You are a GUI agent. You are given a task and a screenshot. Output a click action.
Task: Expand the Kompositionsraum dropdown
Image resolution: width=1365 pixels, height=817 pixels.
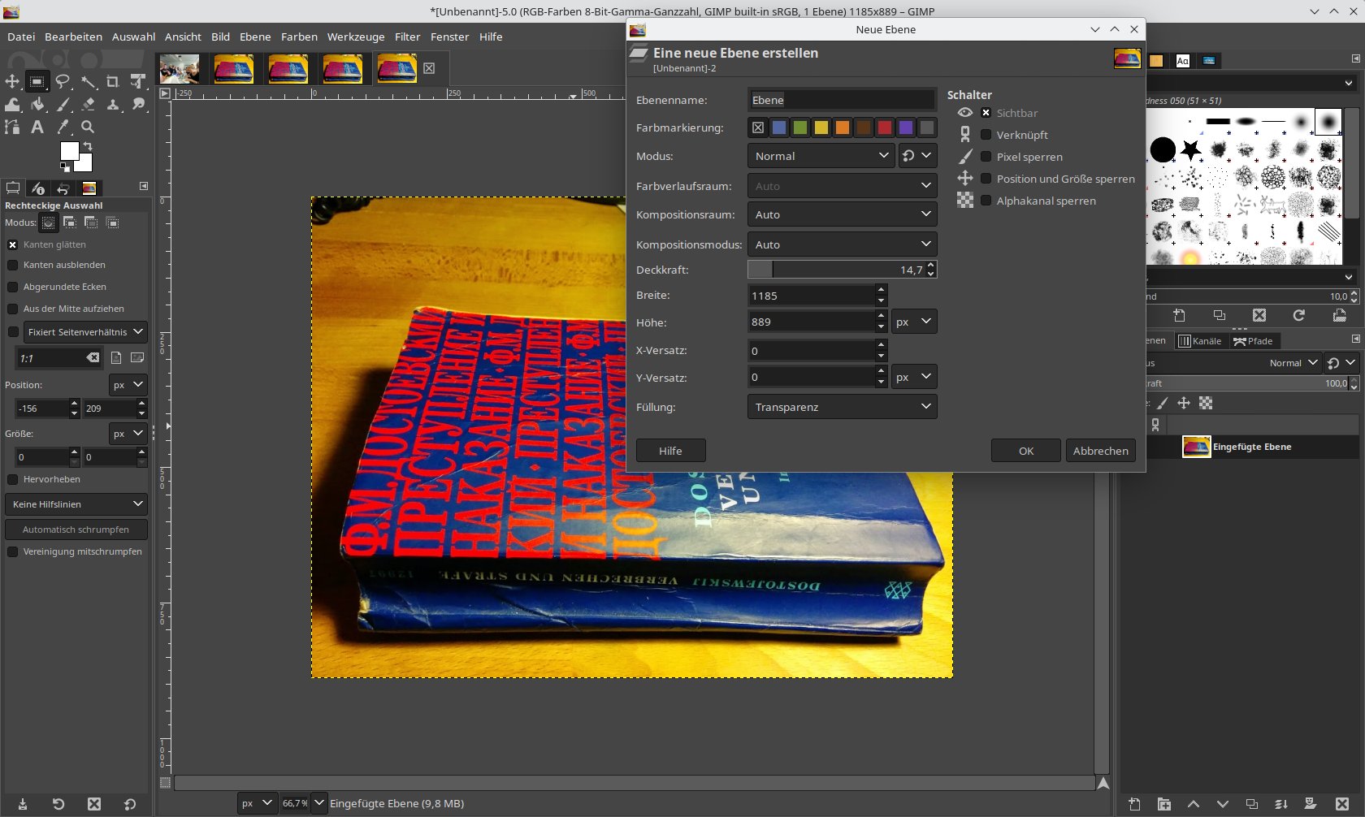(842, 214)
